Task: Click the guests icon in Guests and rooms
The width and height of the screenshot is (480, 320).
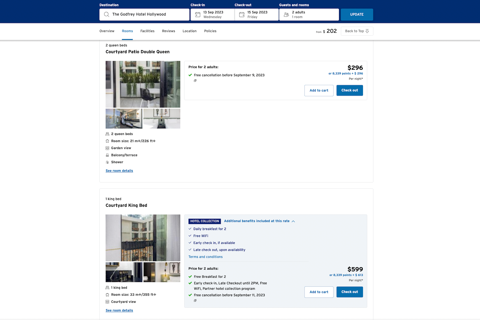Action: coord(286,14)
